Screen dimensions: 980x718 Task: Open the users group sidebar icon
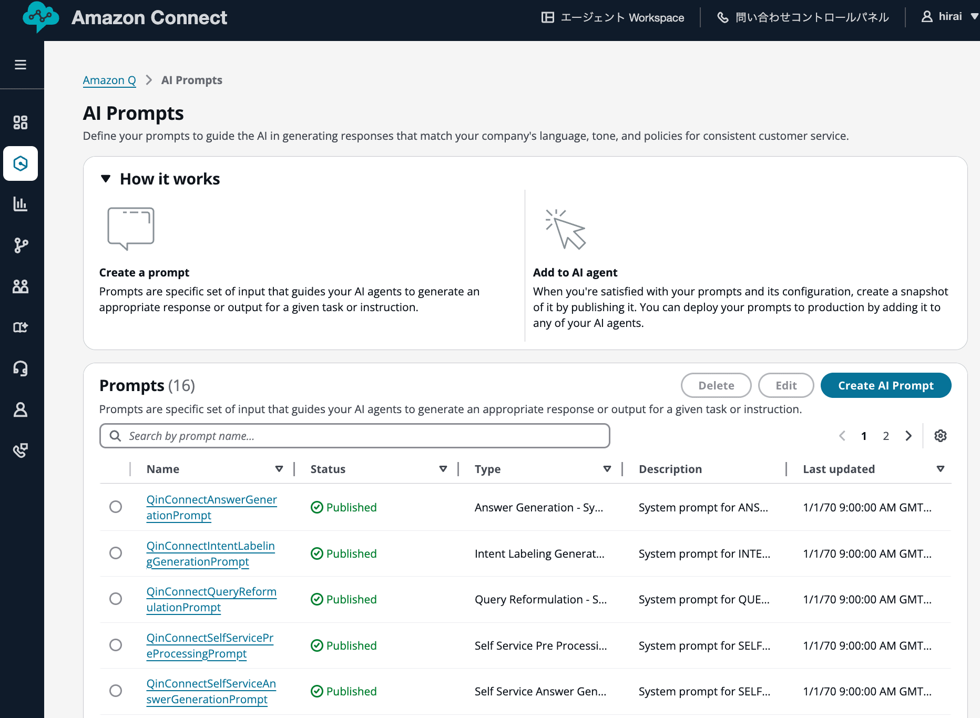point(21,286)
